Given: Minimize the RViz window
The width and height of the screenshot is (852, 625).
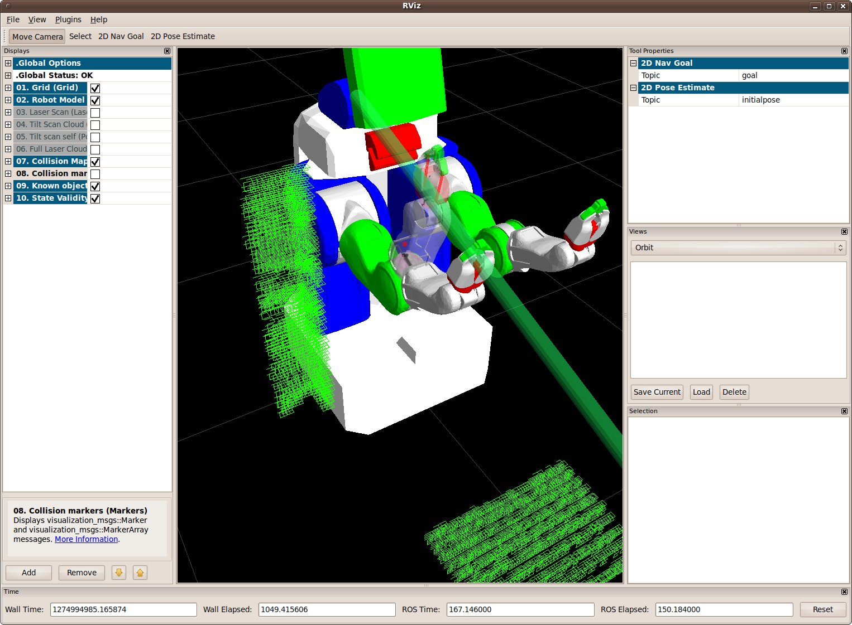Looking at the screenshot, I should 815,6.
